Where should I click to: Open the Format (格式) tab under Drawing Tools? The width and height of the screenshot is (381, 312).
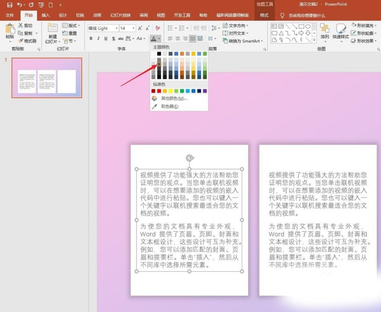[264, 15]
